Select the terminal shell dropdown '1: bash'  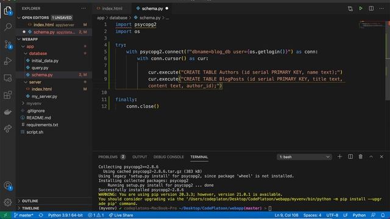coord(305,157)
